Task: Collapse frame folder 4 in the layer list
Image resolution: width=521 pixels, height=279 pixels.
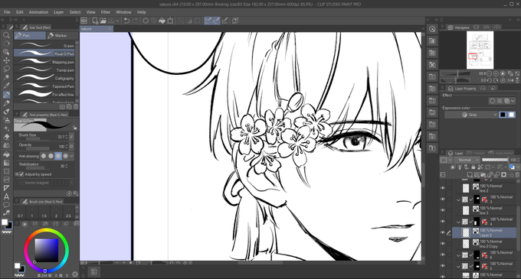Action: pos(458,222)
